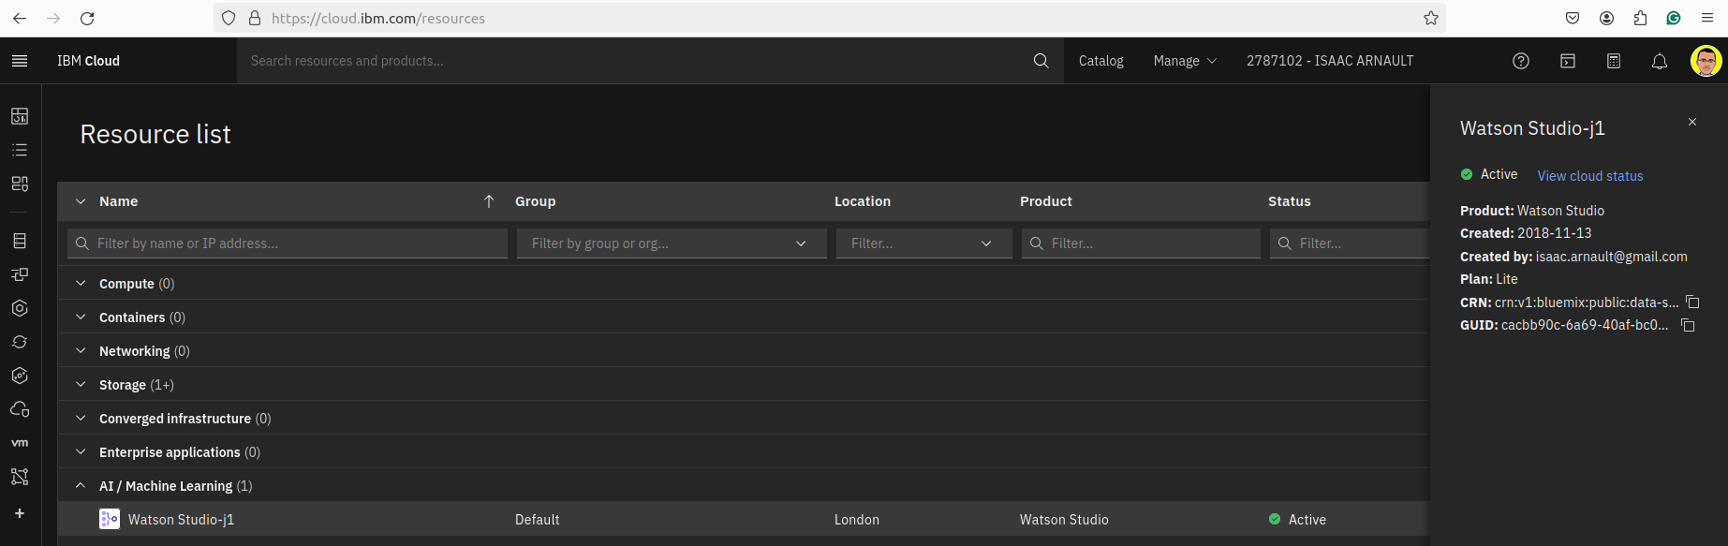This screenshot has height=546, width=1728.
Task: Click the Product column header
Action: click(1046, 201)
